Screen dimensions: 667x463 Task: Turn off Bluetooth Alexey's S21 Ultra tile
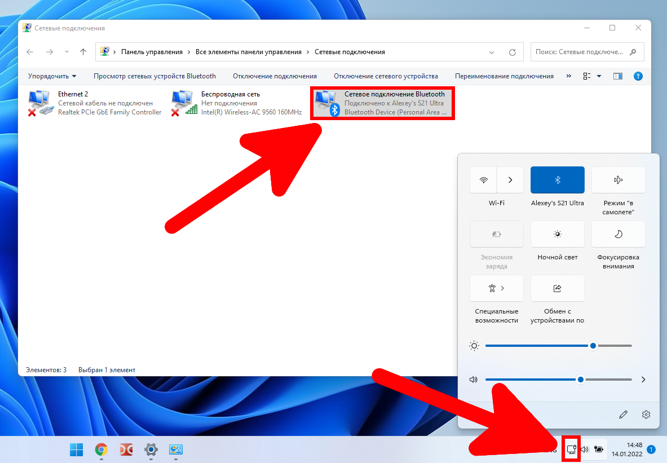click(557, 180)
